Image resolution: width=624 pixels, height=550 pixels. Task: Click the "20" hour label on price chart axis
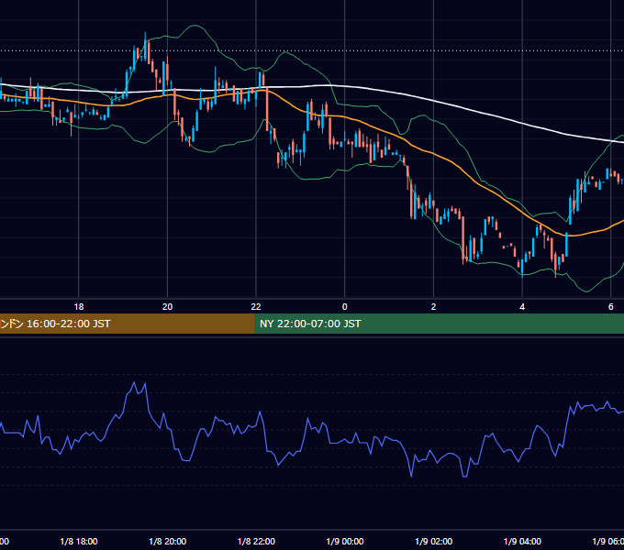168,307
